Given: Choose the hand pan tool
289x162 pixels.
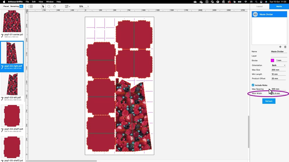Looking at the screenshot, I should 54,6.
